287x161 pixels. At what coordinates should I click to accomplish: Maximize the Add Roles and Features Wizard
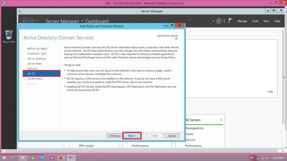pos(172,26)
